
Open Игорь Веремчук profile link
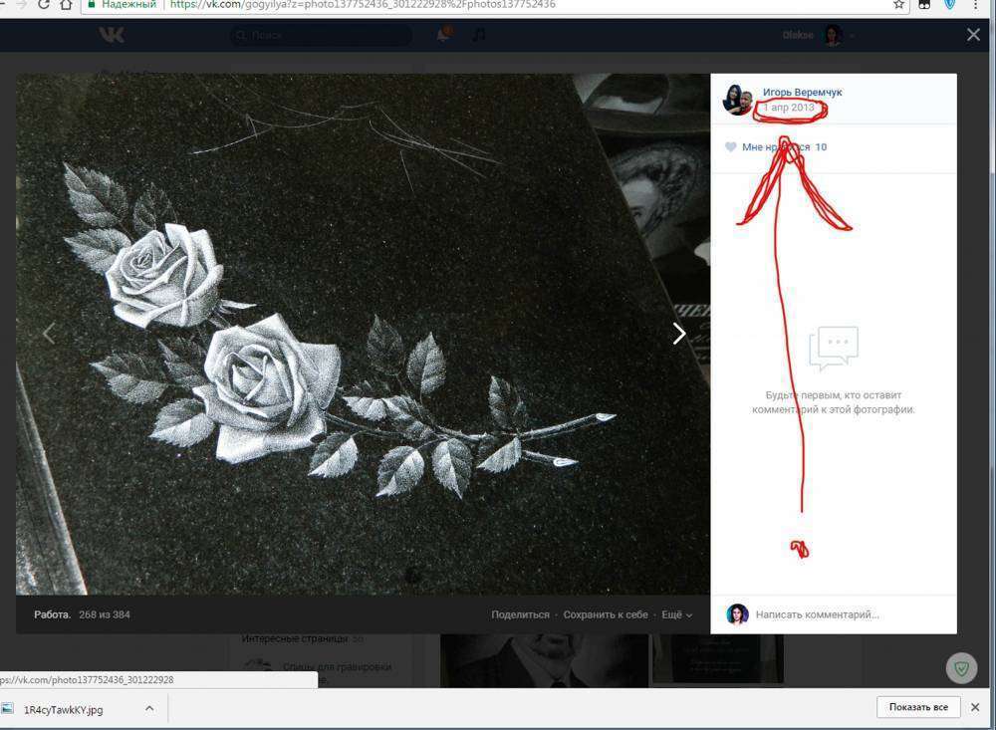tap(802, 93)
